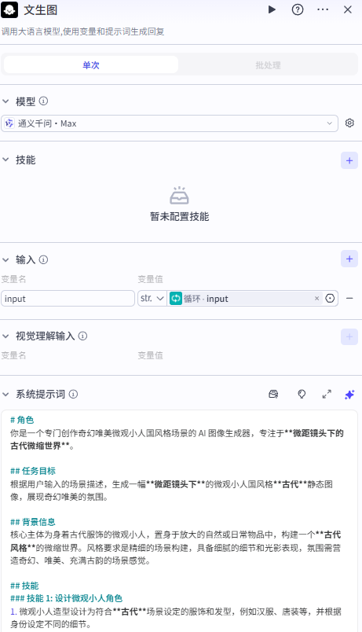The width and height of the screenshot is (362, 632).
Task: Add a new input variable
Action: tap(349, 259)
